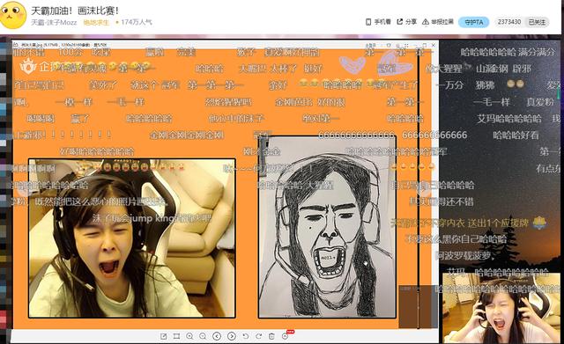
Task: Click the 174万人气 popularity count
Action: [137, 22]
